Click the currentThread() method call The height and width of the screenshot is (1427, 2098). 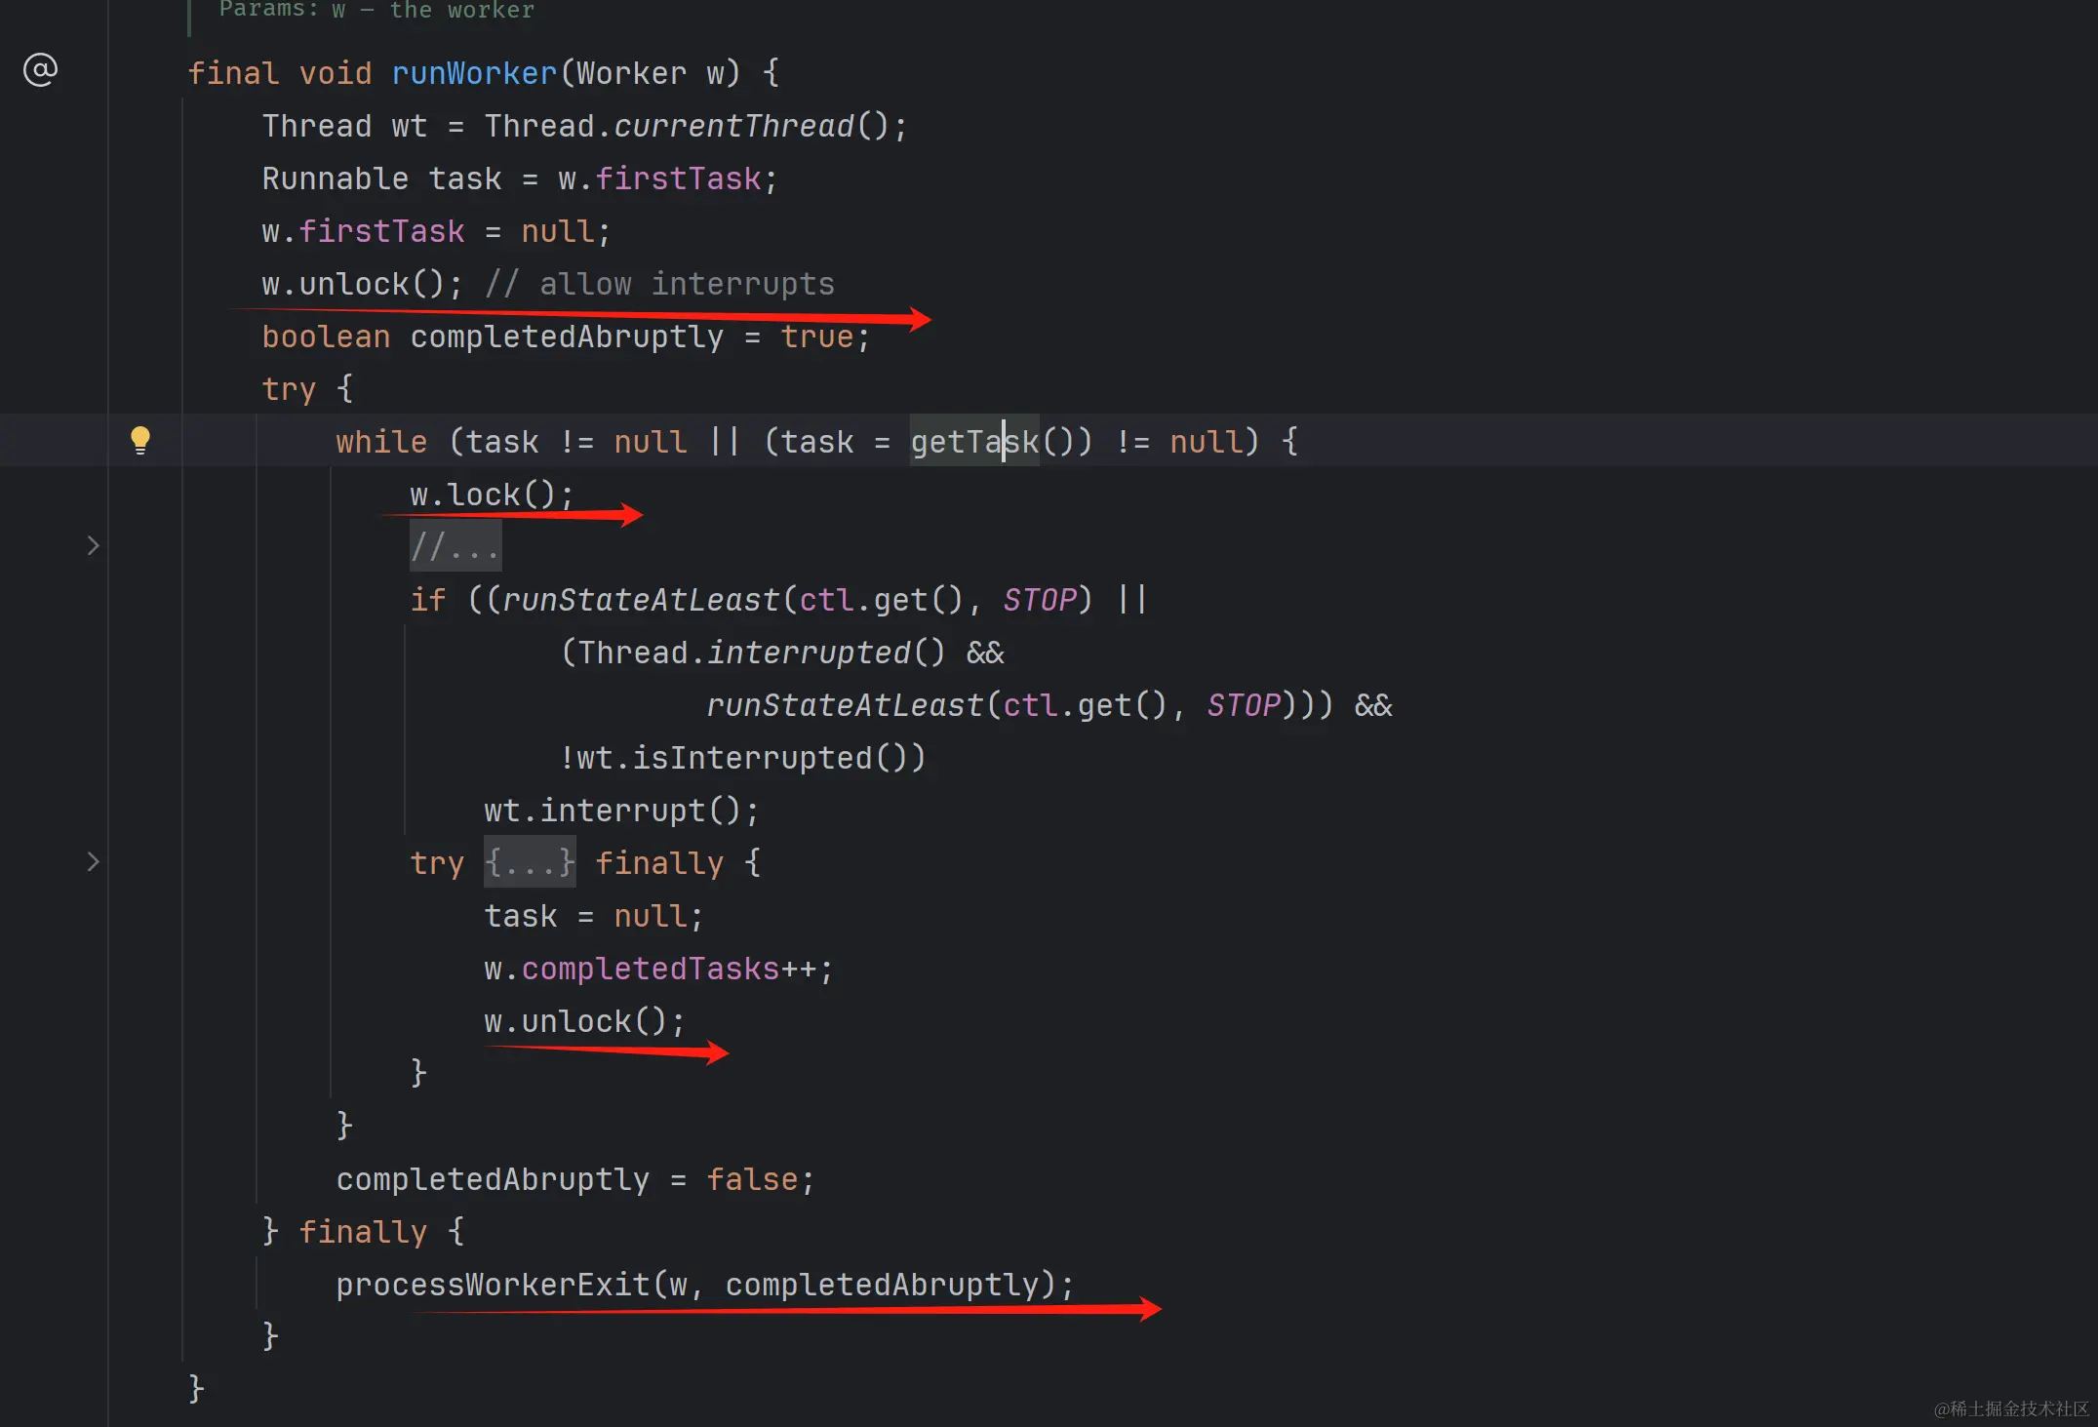[733, 126]
